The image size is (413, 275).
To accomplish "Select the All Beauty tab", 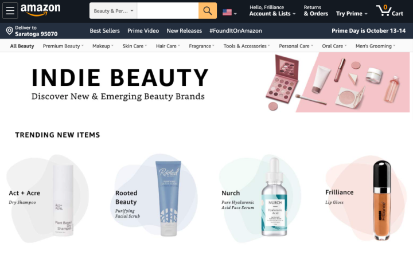I will coord(22,46).
